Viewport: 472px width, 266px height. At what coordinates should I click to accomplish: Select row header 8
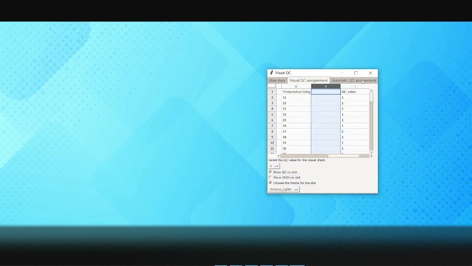(x=272, y=132)
